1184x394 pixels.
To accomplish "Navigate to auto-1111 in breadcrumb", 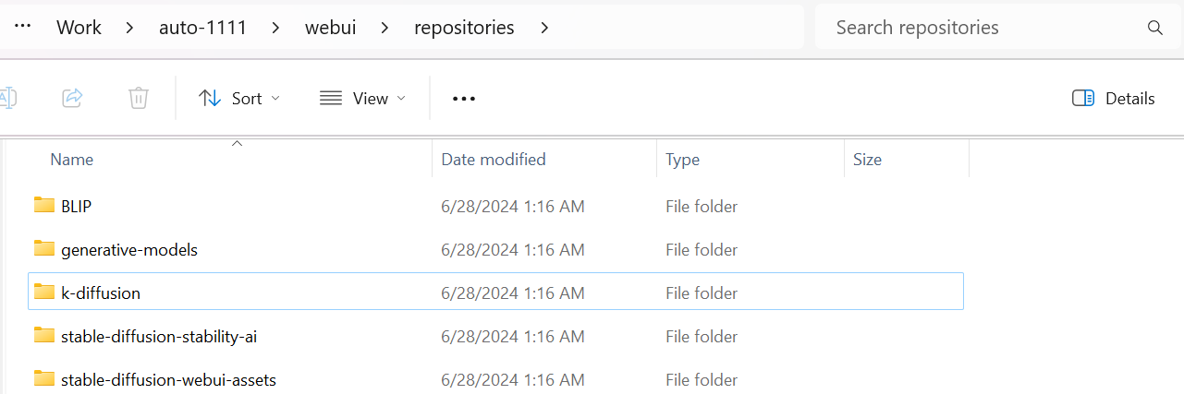I will coord(202,28).
